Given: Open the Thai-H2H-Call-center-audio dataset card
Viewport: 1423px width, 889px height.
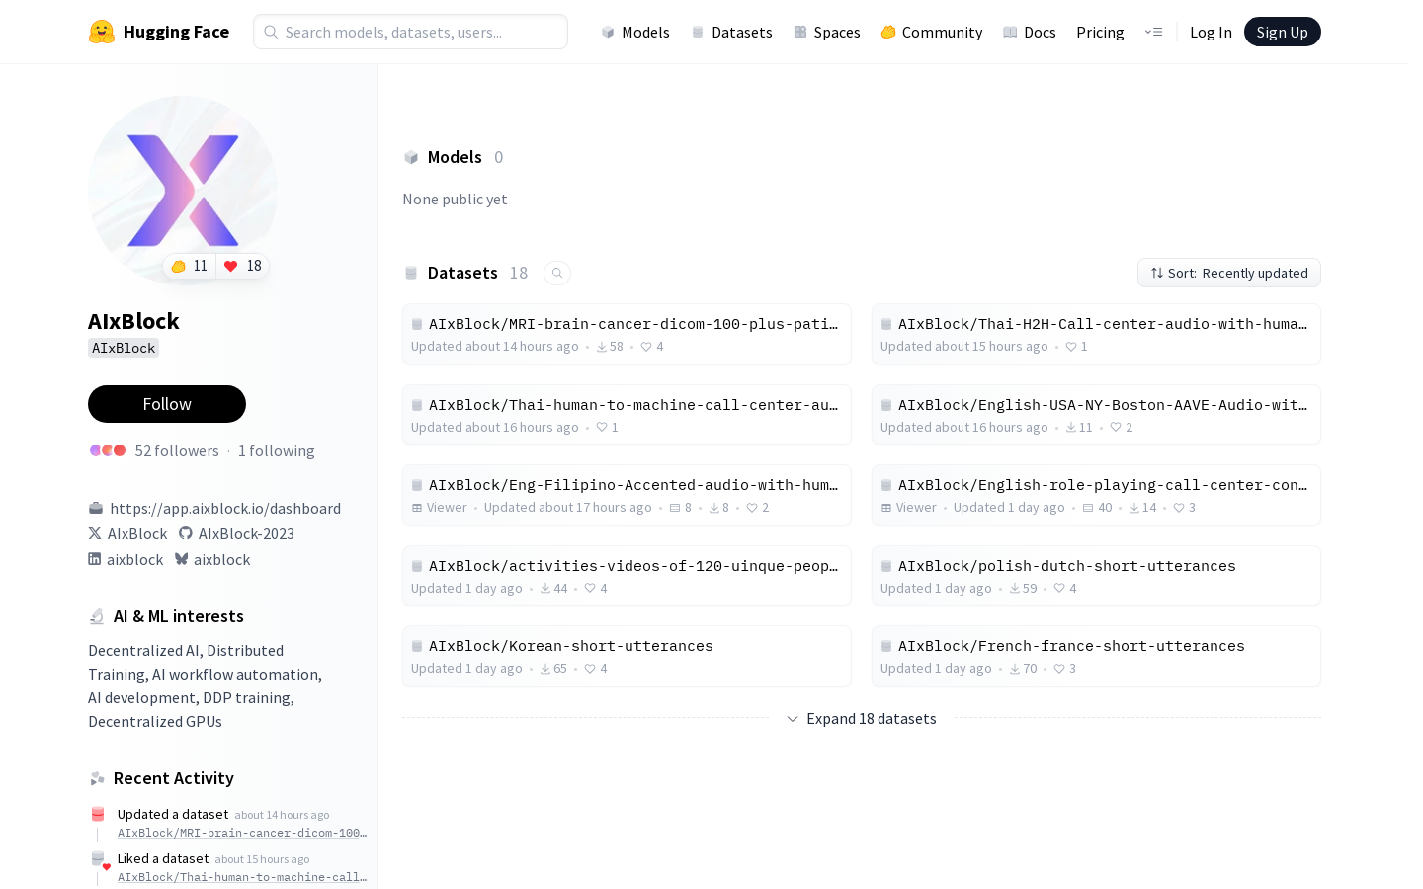Looking at the screenshot, I should click(1096, 334).
